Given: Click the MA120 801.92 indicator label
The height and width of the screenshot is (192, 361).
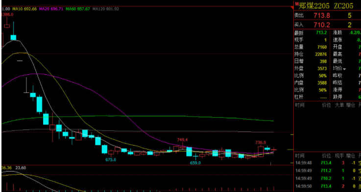Looking at the screenshot, I should (106, 9).
